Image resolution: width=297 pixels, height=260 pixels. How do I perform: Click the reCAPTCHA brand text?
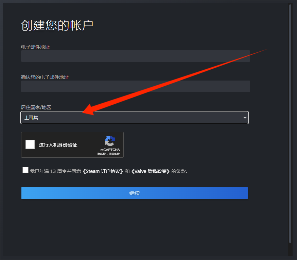110,150
